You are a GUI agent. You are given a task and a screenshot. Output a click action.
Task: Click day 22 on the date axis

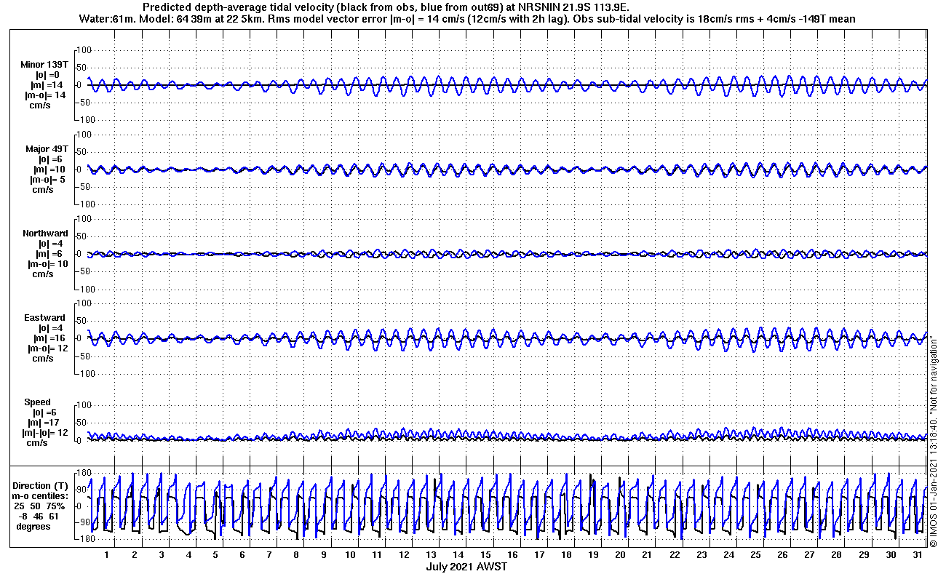tap(674, 555)
